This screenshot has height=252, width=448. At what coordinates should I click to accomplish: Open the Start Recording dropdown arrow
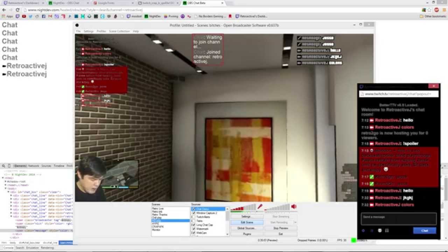tap(295, 222)
